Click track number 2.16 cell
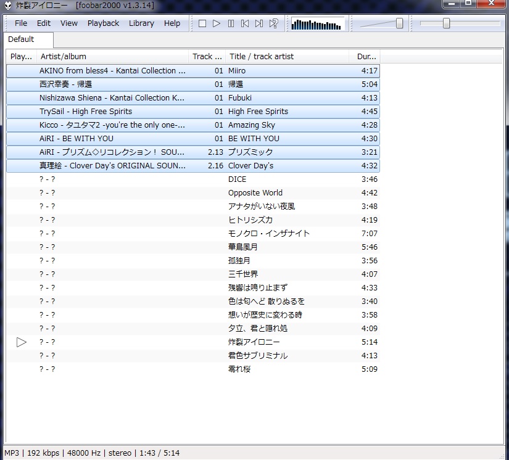Screen dimensions: 509x460 [x=215, y=166]
